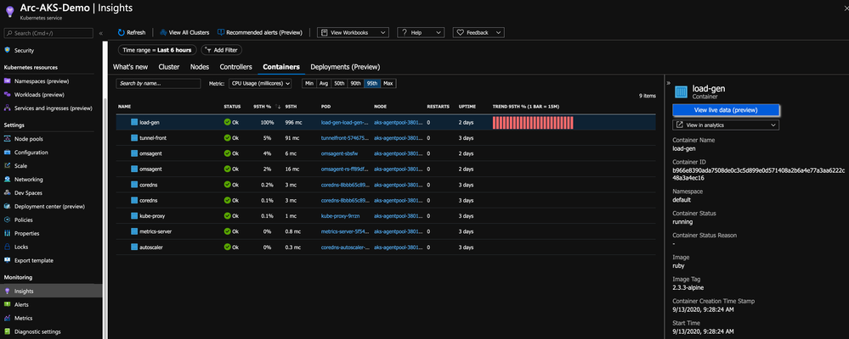The height and width of the screenshot is (339, 849).
Task: Open the View Workbooks dropdown
Action: point(353,32)
